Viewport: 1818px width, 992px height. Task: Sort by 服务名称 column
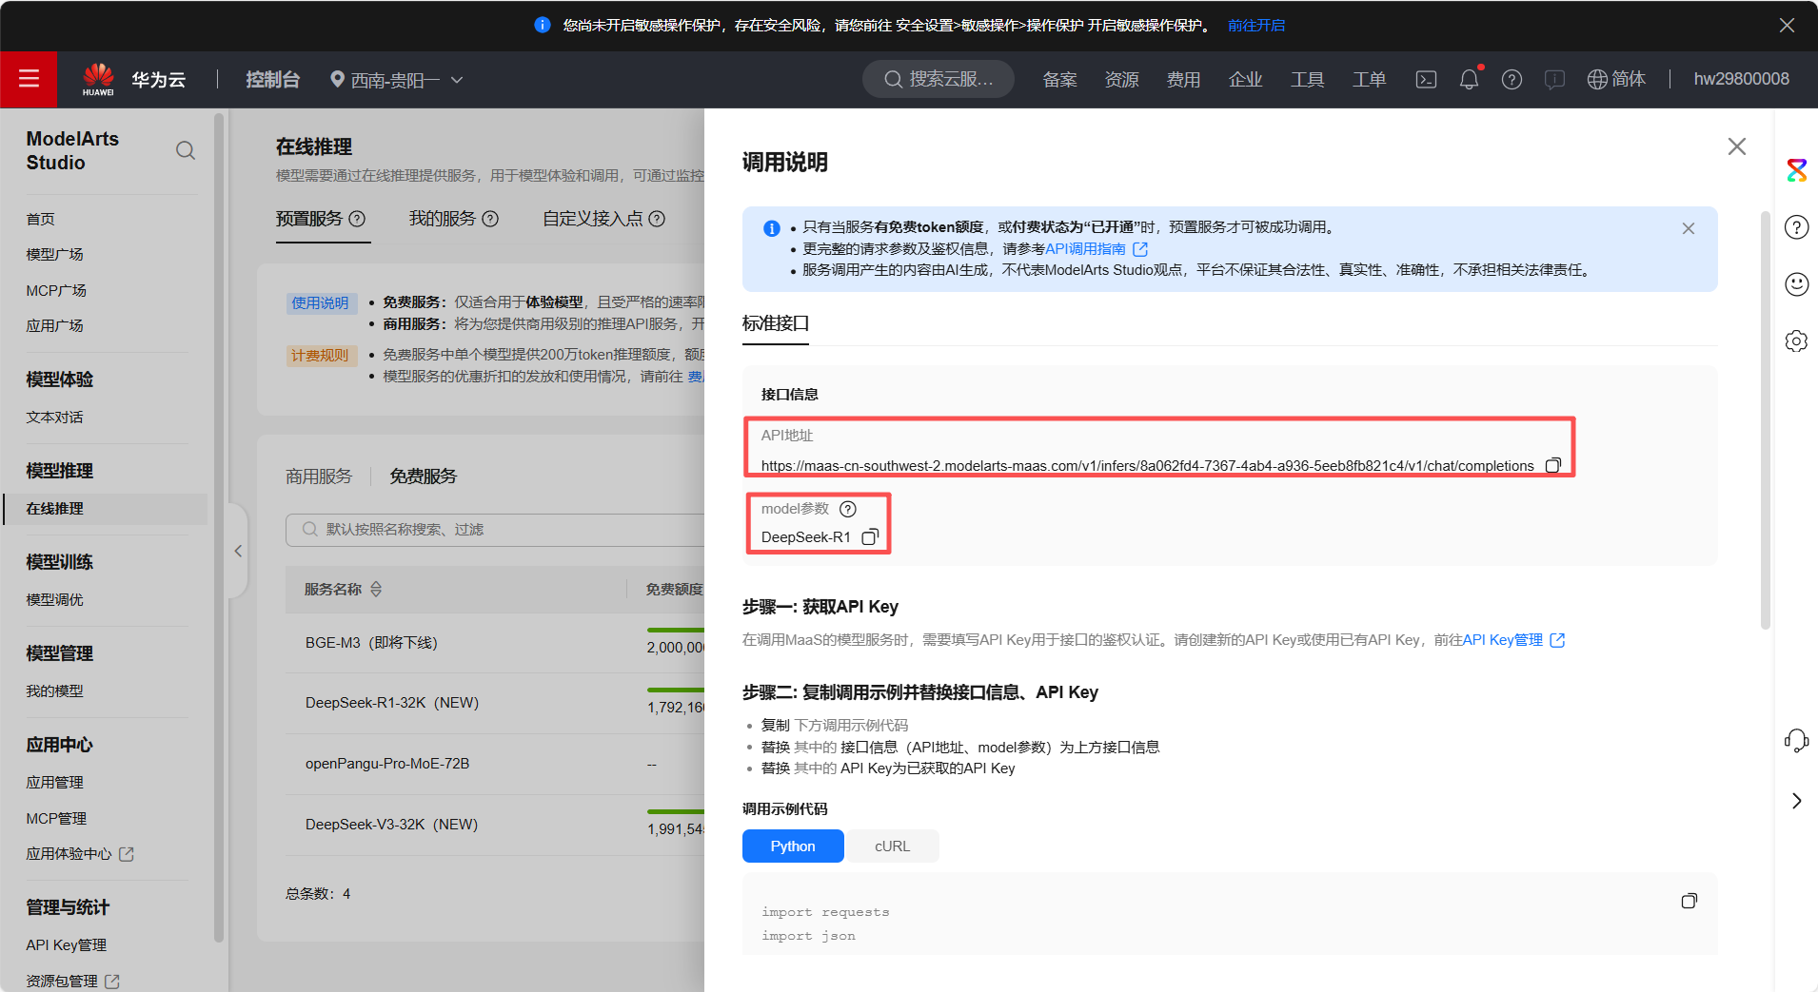pos(376,590)
